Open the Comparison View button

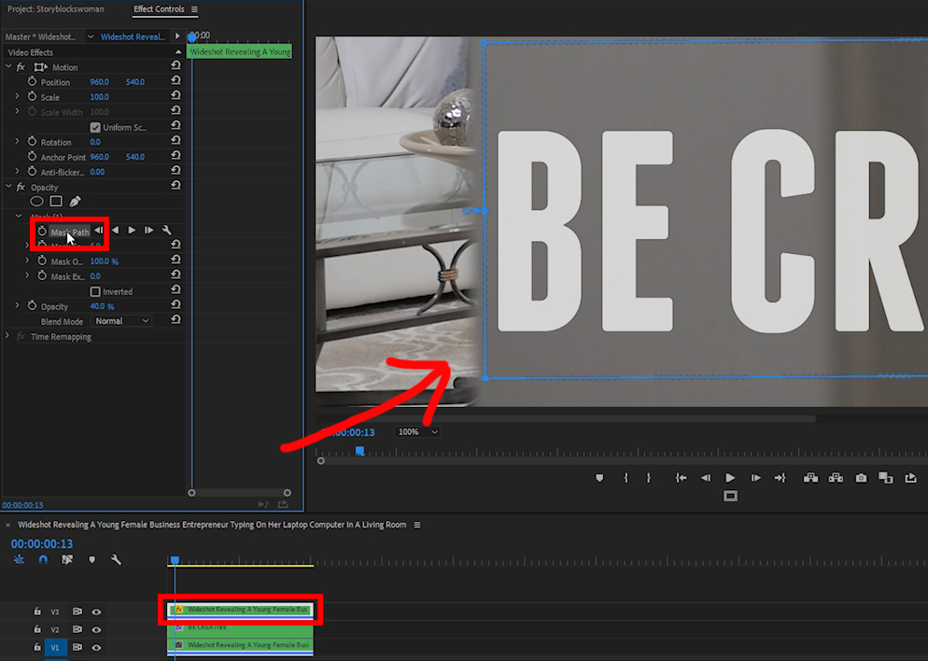click(886, 478)
